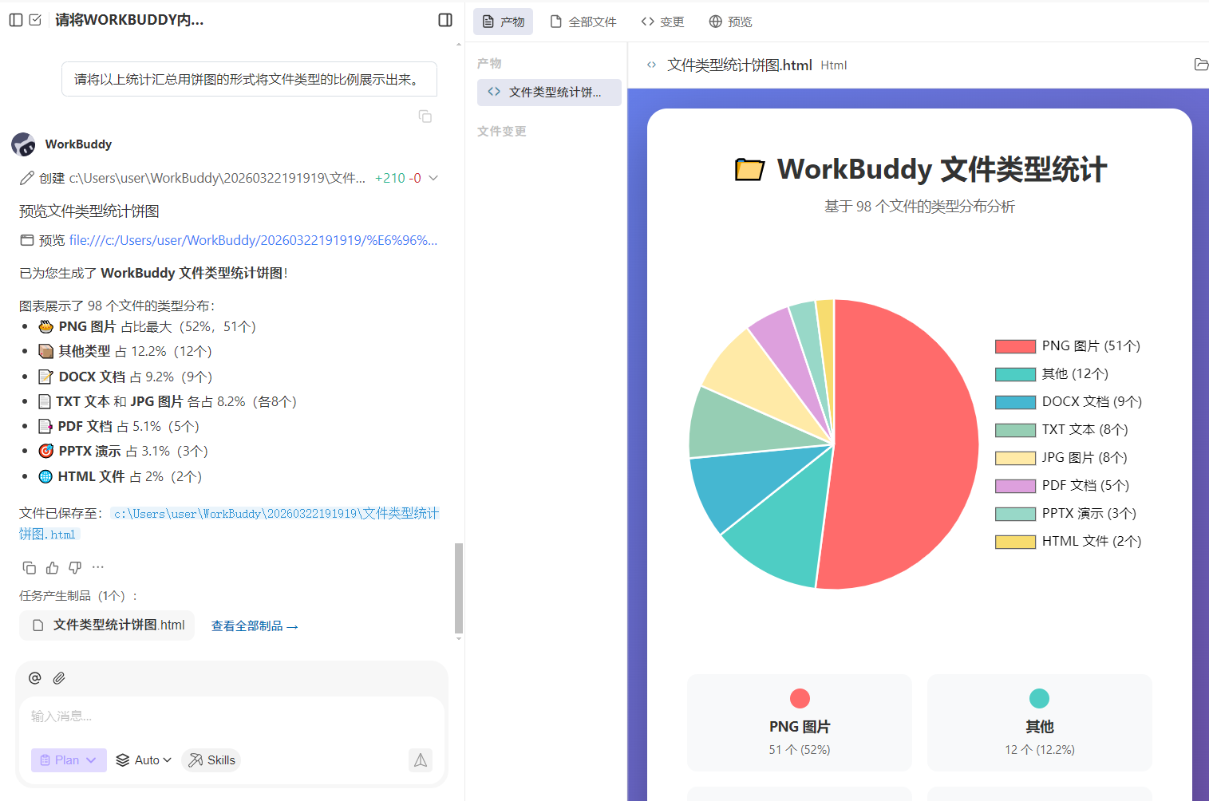This screenshot has height=801, width=1209.
Task: Open the Plan mode dropdown
Action: [x=68, y=760]
